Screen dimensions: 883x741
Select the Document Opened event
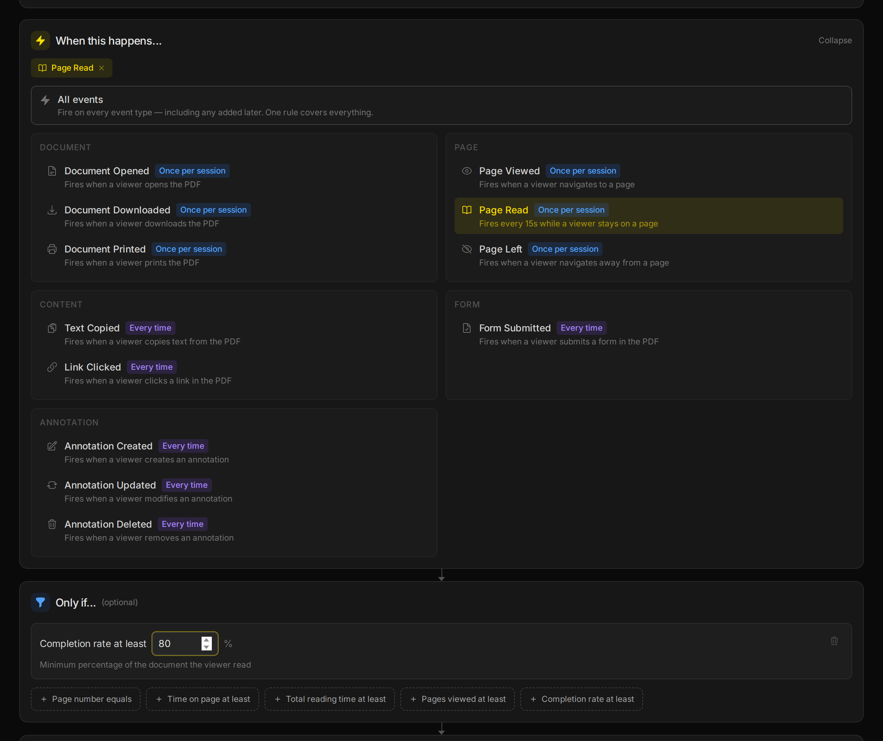pyautogui.click(x=234, y=177)
